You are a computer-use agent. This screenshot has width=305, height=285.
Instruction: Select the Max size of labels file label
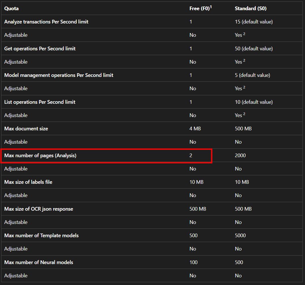pyautogui.click(x=28, y=182)
